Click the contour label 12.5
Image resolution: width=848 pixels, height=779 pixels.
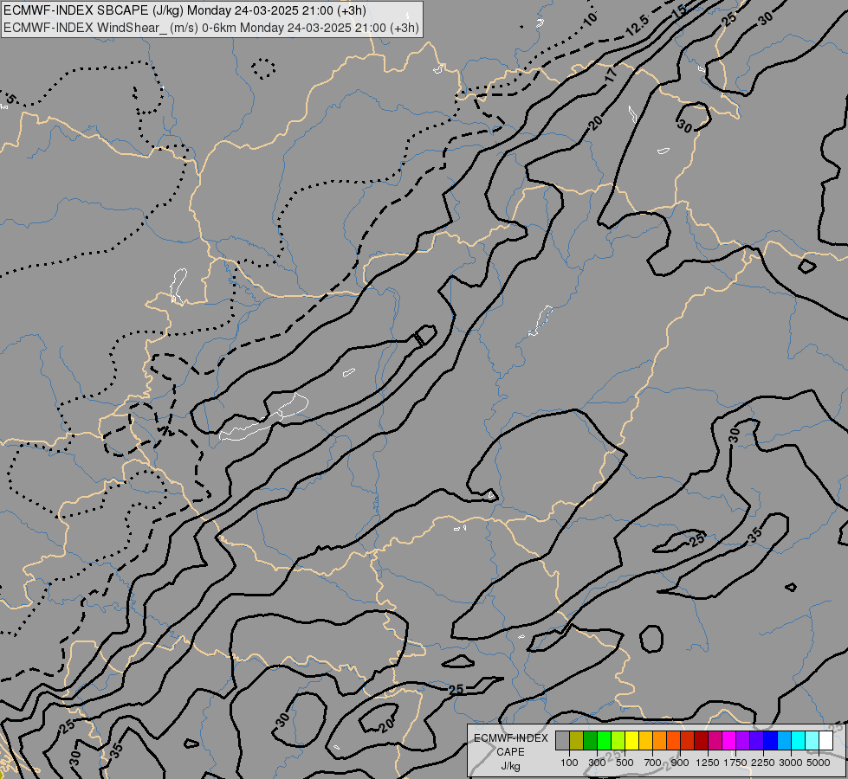(x=637, y=27)
